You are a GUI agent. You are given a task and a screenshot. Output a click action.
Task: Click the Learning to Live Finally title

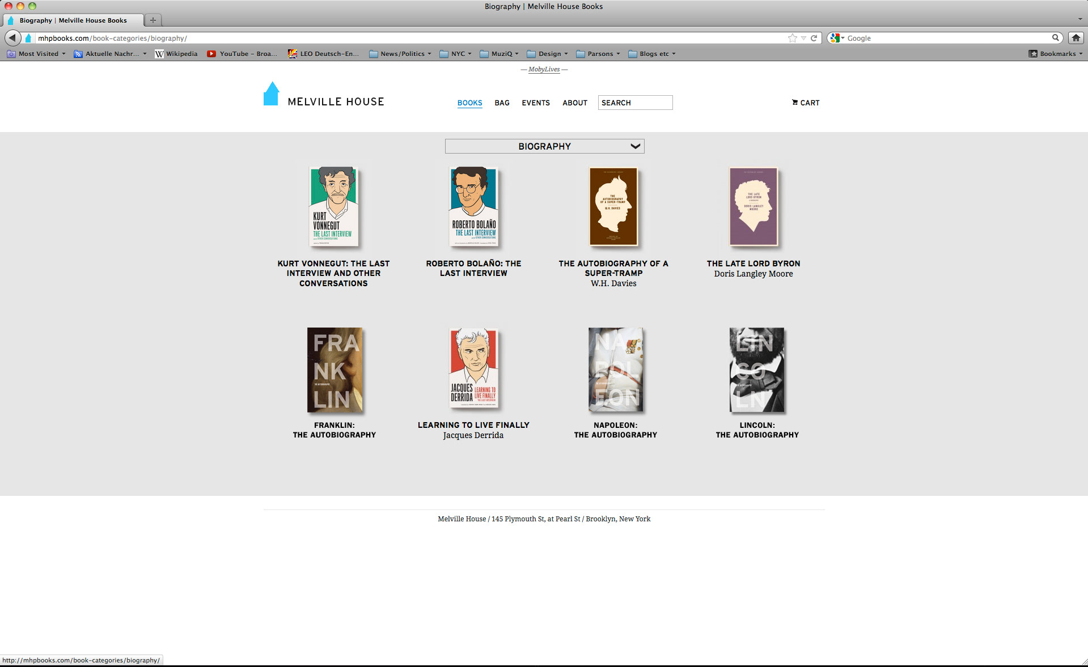pos(473,425)
